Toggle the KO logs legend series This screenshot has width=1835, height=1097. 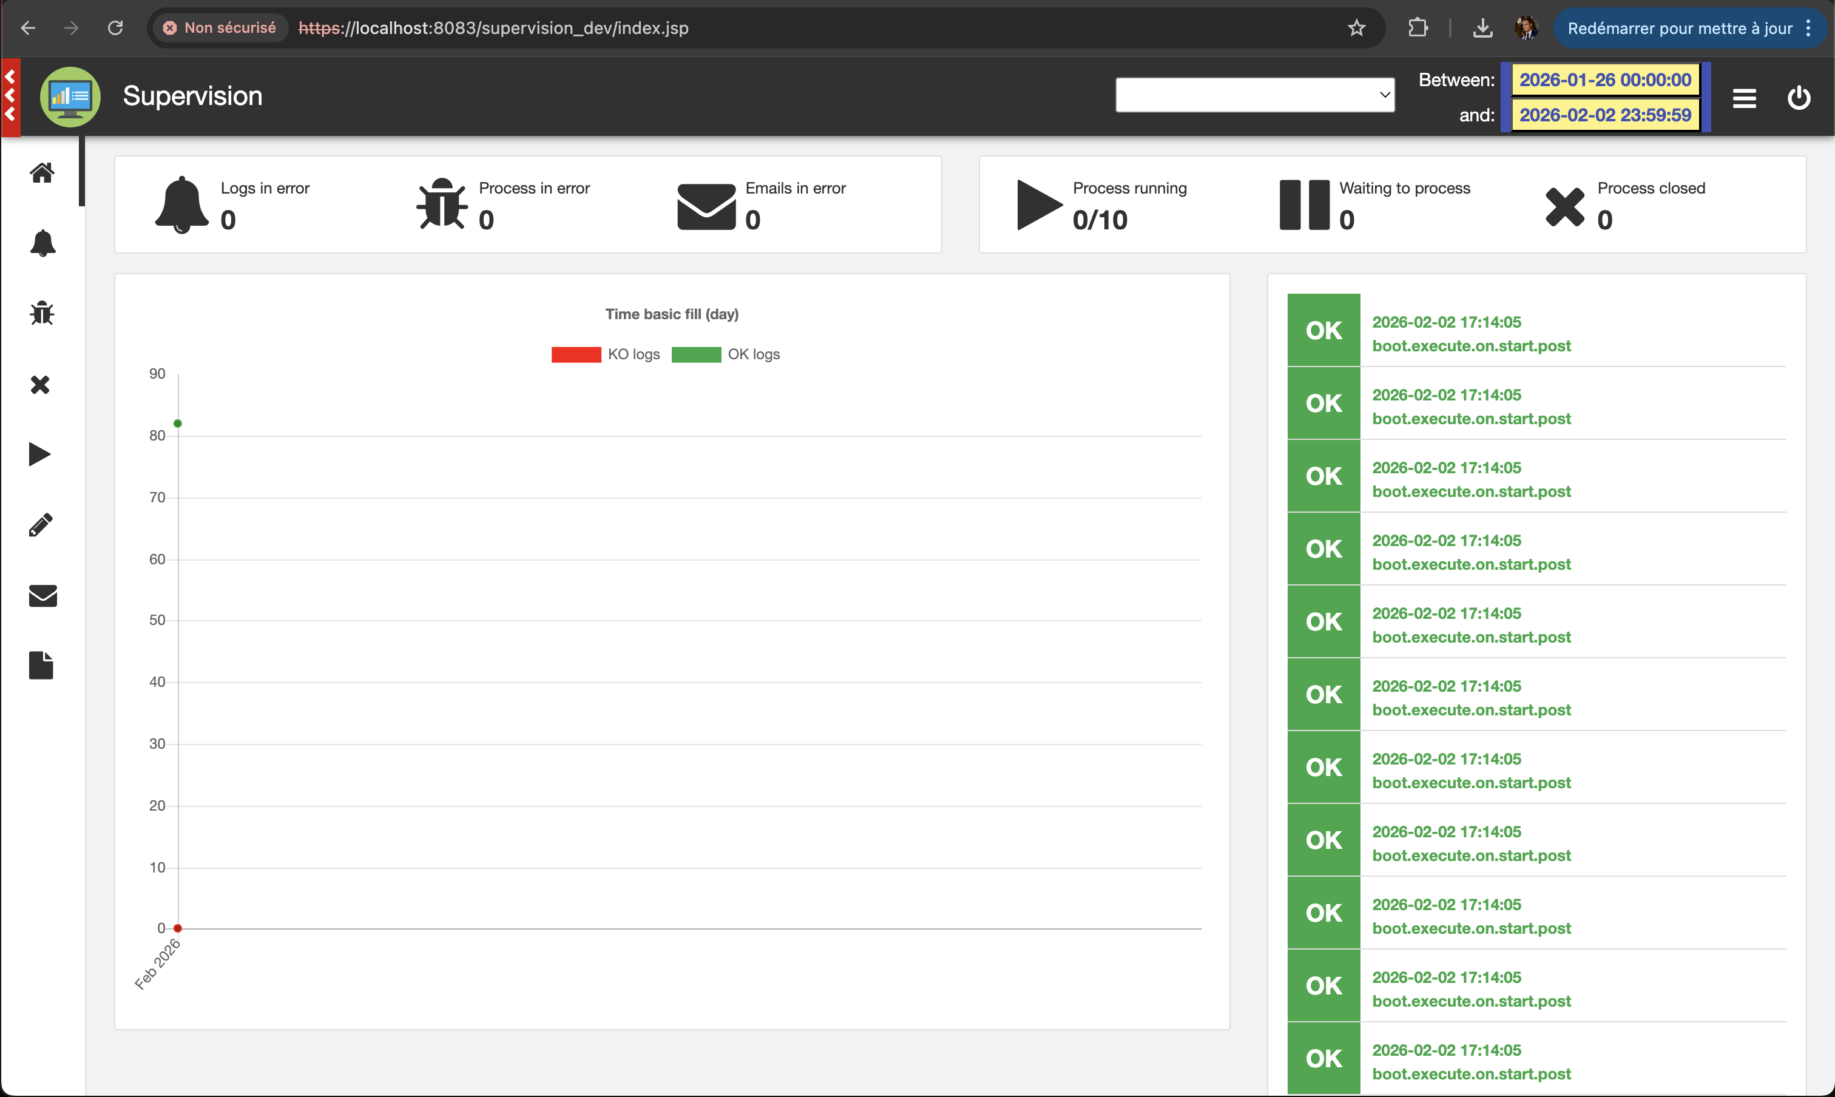(606, 355)
